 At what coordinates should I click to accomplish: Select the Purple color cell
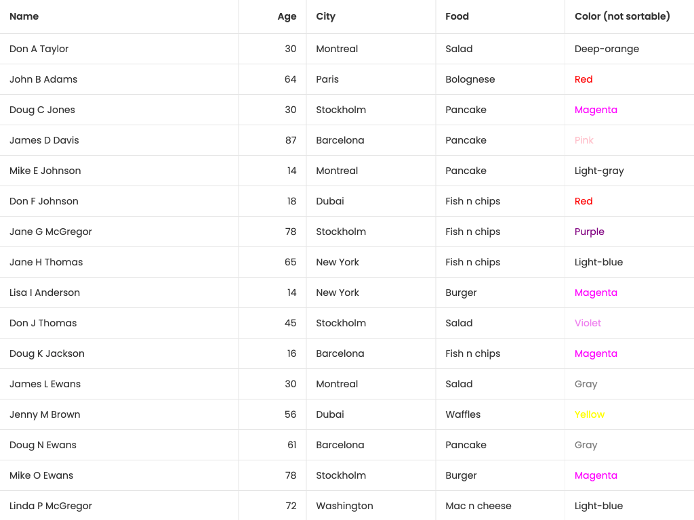click(x=589, y=232)
